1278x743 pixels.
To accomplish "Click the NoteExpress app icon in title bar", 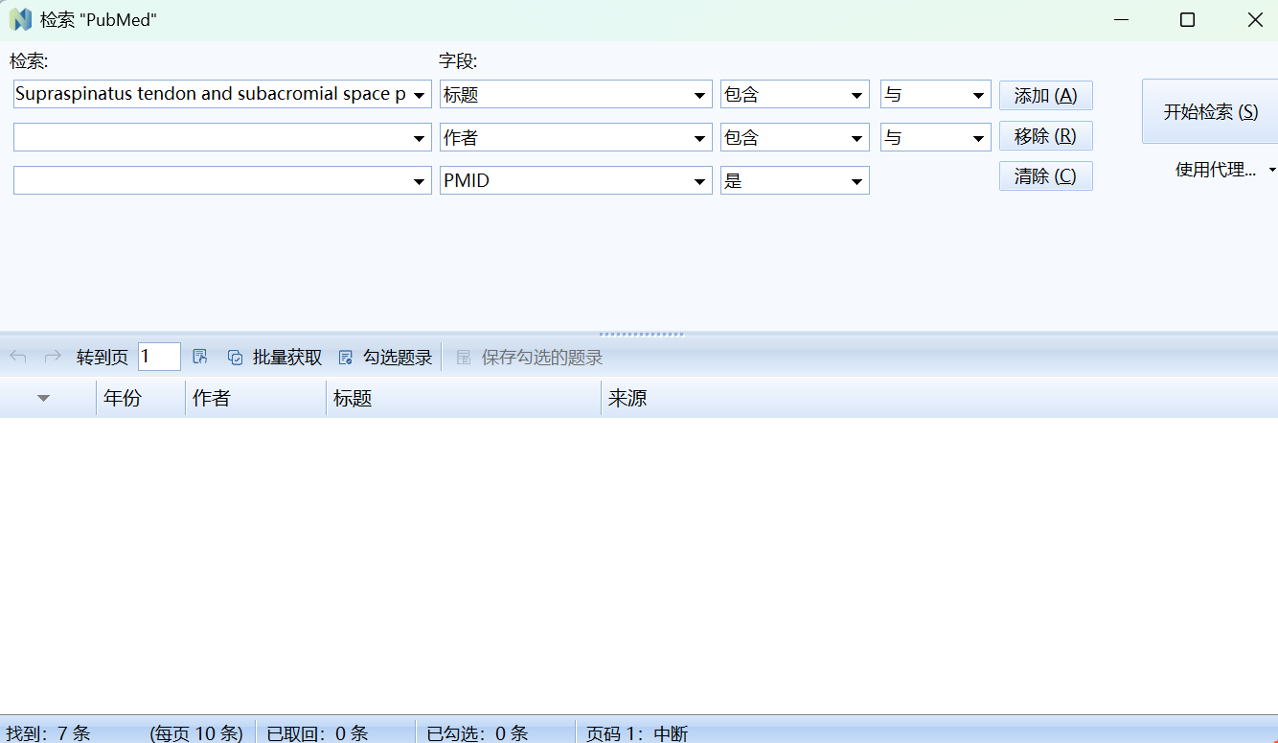I will click(20, 19).
